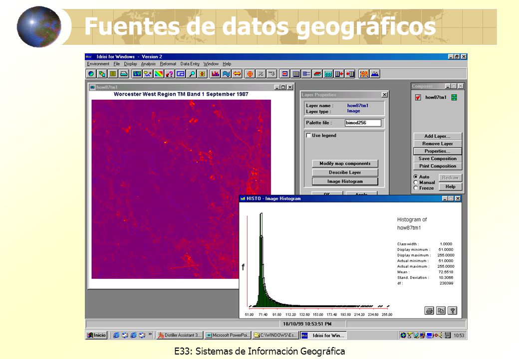Open the Inicio start button

click(96, 335)
